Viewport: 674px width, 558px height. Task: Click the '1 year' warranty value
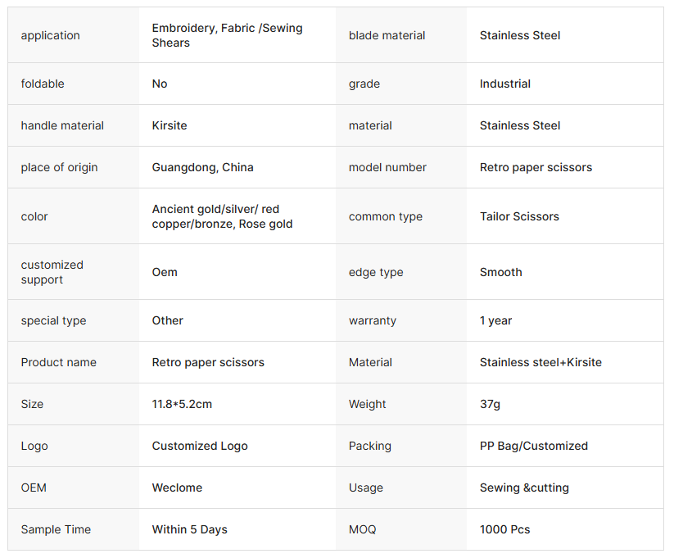495,320
